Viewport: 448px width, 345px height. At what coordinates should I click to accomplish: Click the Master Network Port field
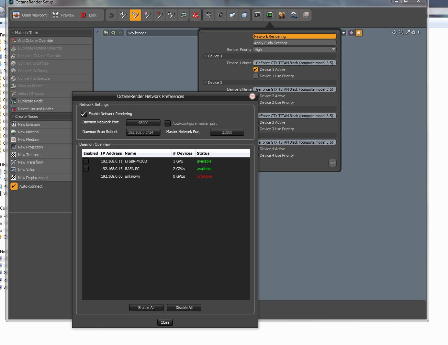pos(227,132)
